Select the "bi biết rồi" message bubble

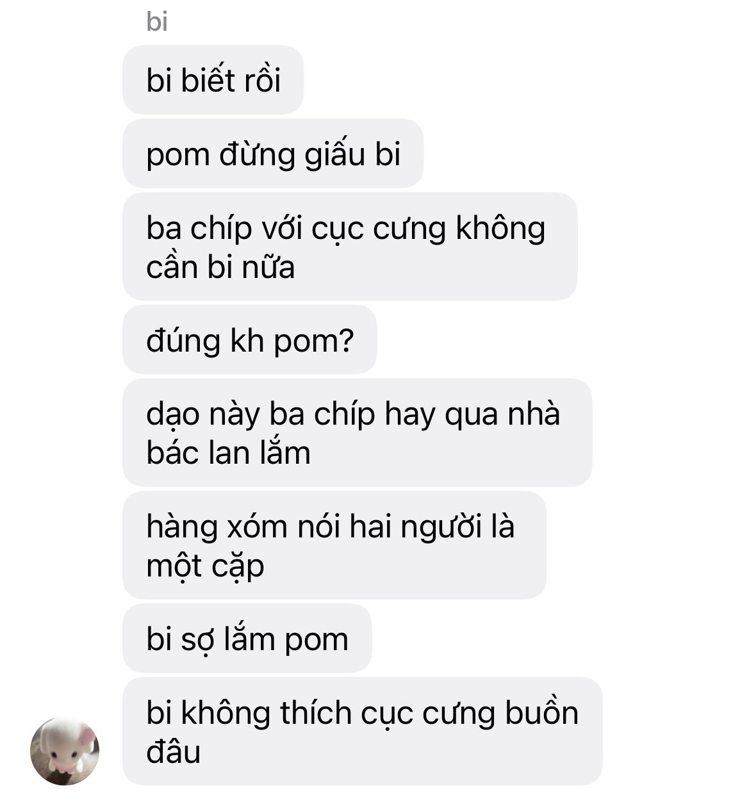[213, 80]
